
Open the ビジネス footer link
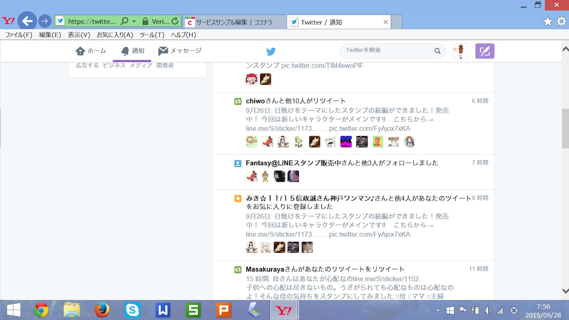point(114,65)
